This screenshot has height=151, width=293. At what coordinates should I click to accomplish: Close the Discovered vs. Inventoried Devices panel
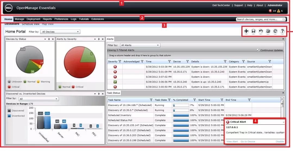[x=103, y=94]
